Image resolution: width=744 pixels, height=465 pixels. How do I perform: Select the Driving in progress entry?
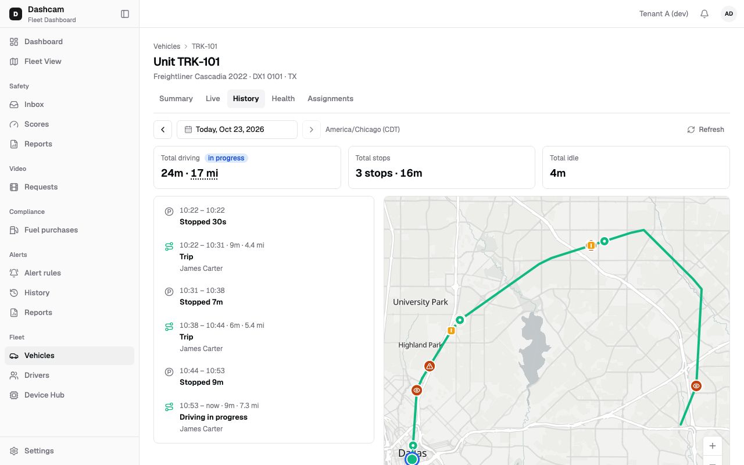(264, 417)
